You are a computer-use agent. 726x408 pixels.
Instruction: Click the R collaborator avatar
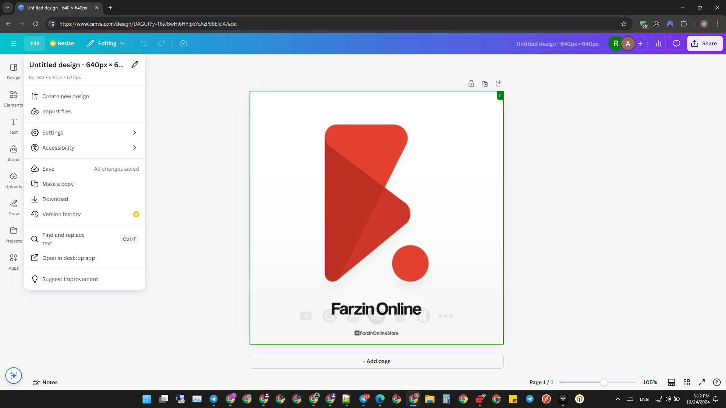[x=616, y=43]
